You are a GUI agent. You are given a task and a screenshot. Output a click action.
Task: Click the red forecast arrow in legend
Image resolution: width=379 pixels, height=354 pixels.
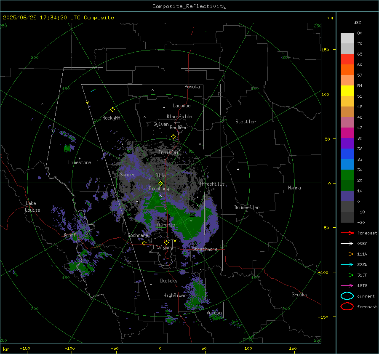tap(347, 233)
